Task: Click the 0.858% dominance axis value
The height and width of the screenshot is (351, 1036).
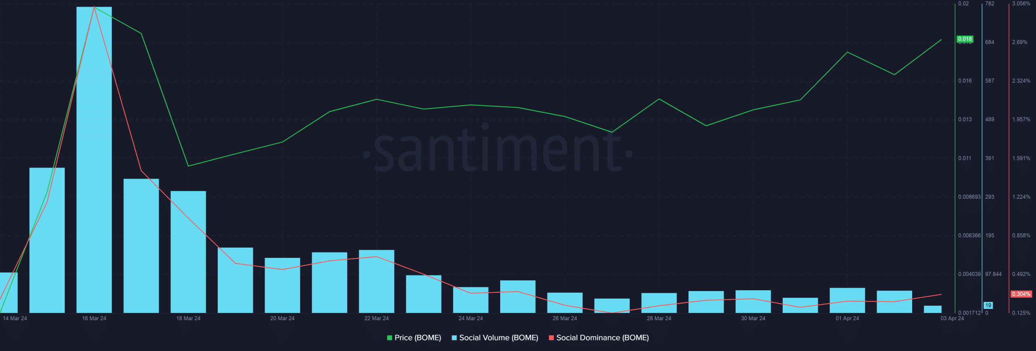Action: tap(1021, 235)
